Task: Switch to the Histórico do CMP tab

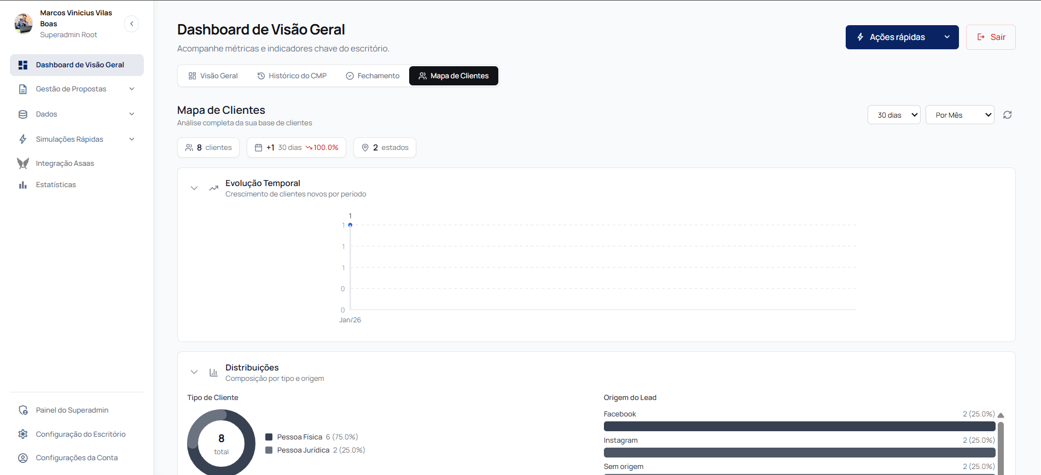Action: [292, 76]
